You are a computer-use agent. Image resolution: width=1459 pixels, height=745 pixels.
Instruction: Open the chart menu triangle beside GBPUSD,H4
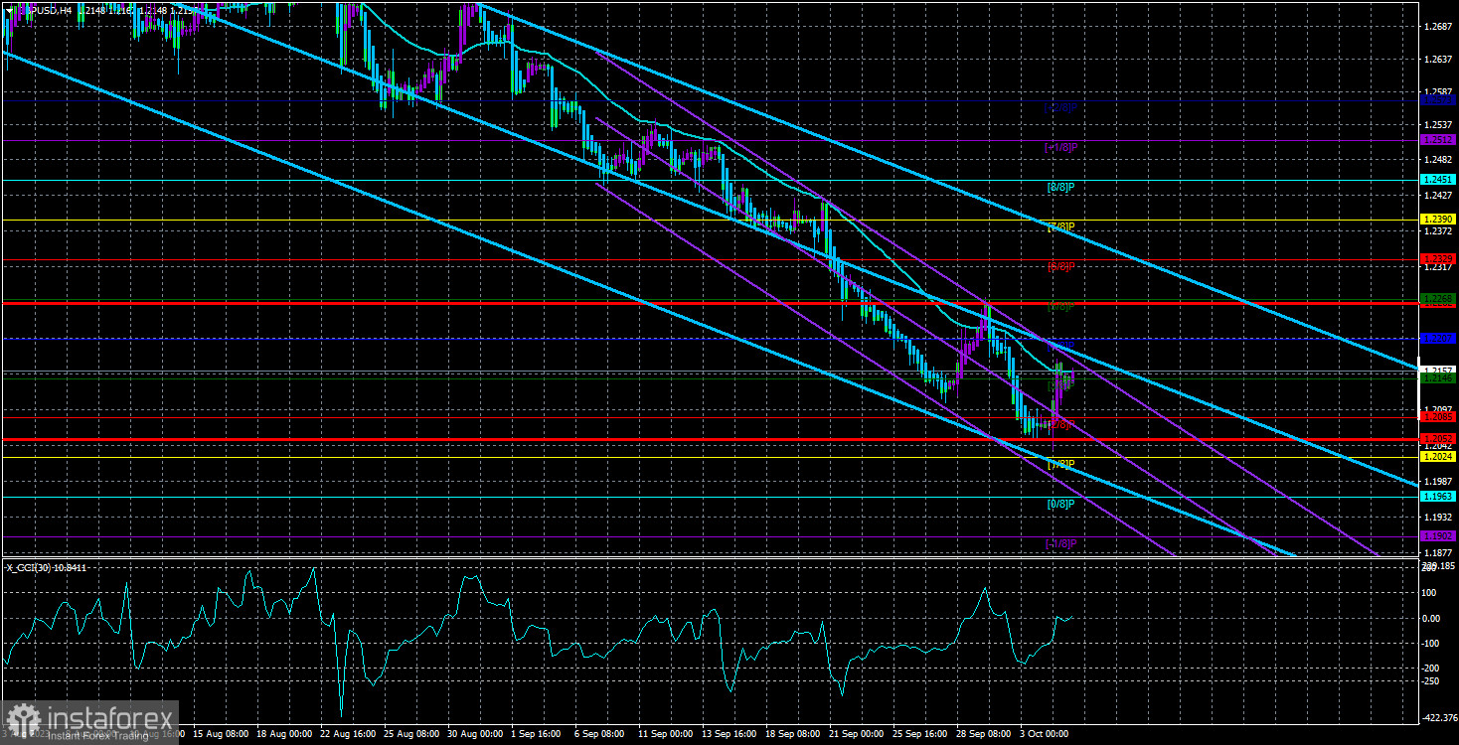click(x=10, y=11)
